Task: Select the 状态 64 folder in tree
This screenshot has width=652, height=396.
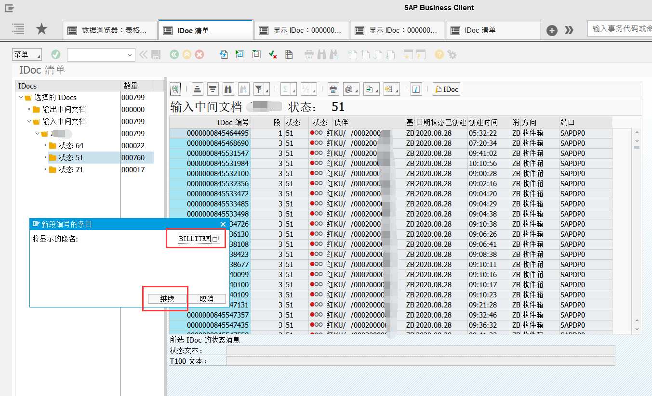Action: 71,146
